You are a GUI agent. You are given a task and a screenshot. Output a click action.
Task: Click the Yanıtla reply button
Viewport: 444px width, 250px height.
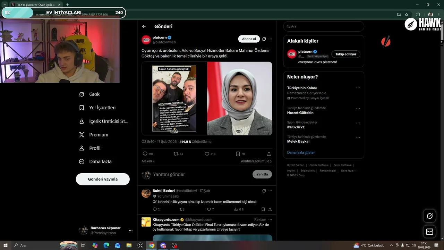click(x=262, y=174)
